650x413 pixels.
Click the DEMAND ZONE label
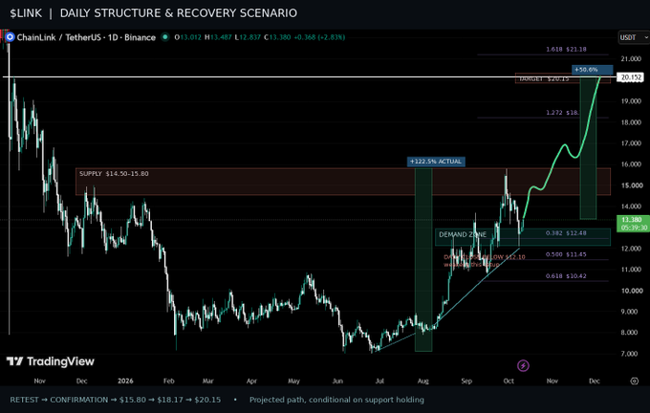[463, 234]
